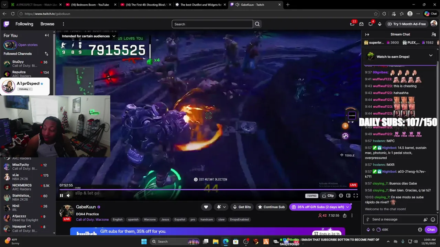
Task: Mute the stream volume
Action: 68,196
